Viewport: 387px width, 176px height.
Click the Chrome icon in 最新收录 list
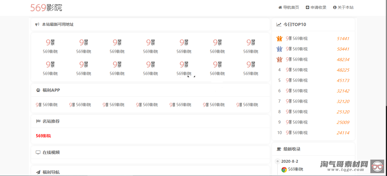(x=284, y=169)
